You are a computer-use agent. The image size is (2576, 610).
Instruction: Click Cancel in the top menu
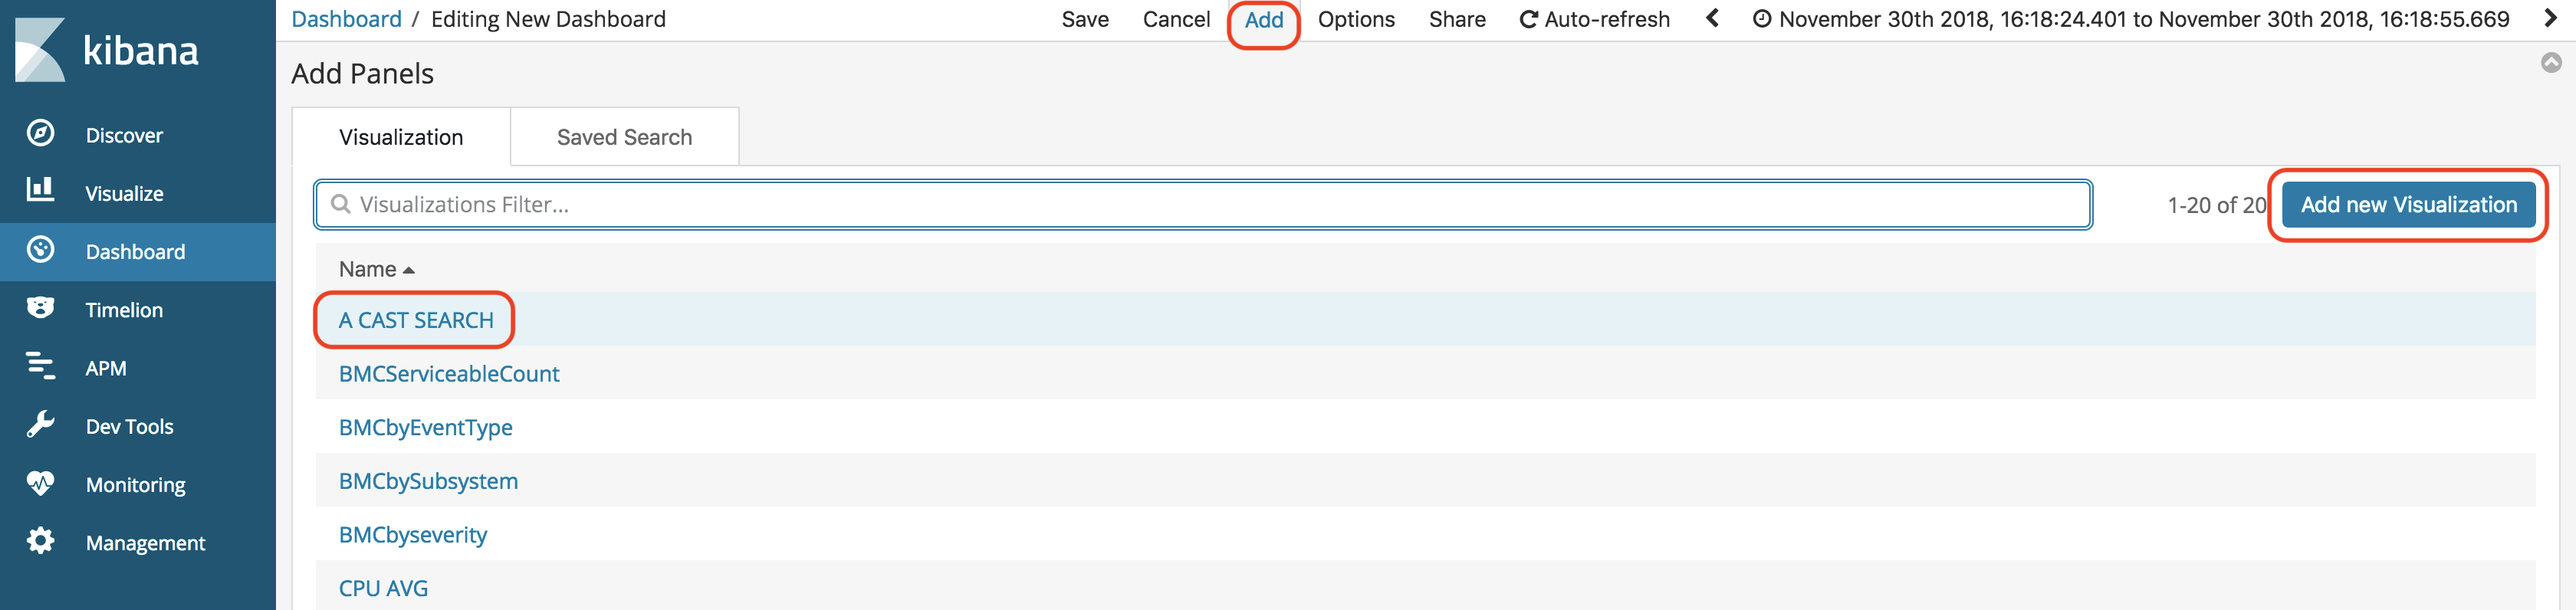coord(1176,19)
